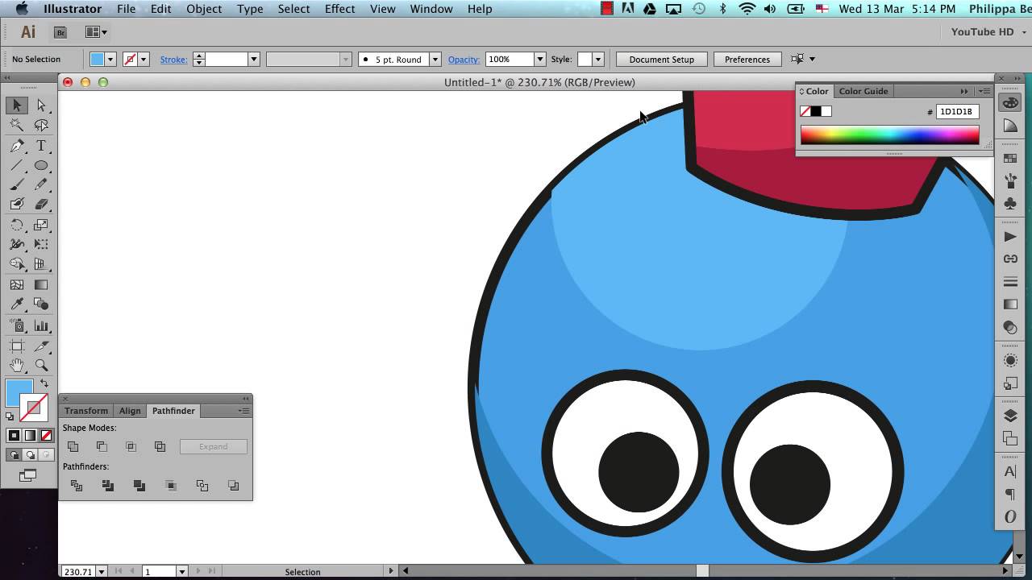Viewport: 1032px width, 580px height.
Task: Click the Stroke link in control bar
Action: tap(173, 60)
